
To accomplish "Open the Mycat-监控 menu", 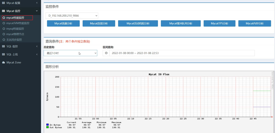I will click(20, 11).
